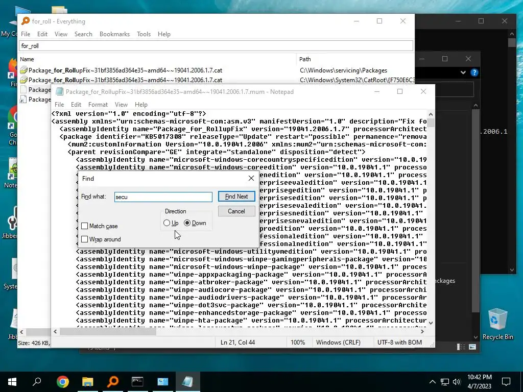The image size is (523, 392).
Task: Click Ln 21, Col 44 status entry
Action: click(237, 342)
